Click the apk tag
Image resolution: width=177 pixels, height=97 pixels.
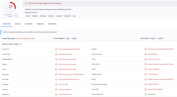click(74, 16)
